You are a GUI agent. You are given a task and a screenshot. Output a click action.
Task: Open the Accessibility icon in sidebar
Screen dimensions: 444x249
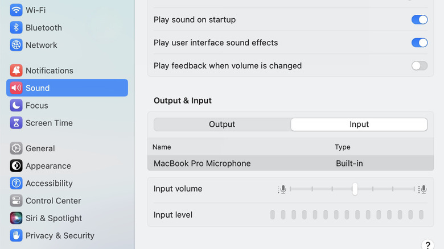(16, 183)
